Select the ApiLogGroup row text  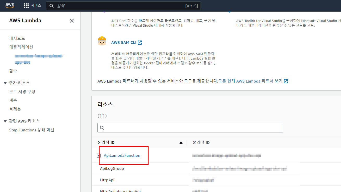click(x=112, y=168)
